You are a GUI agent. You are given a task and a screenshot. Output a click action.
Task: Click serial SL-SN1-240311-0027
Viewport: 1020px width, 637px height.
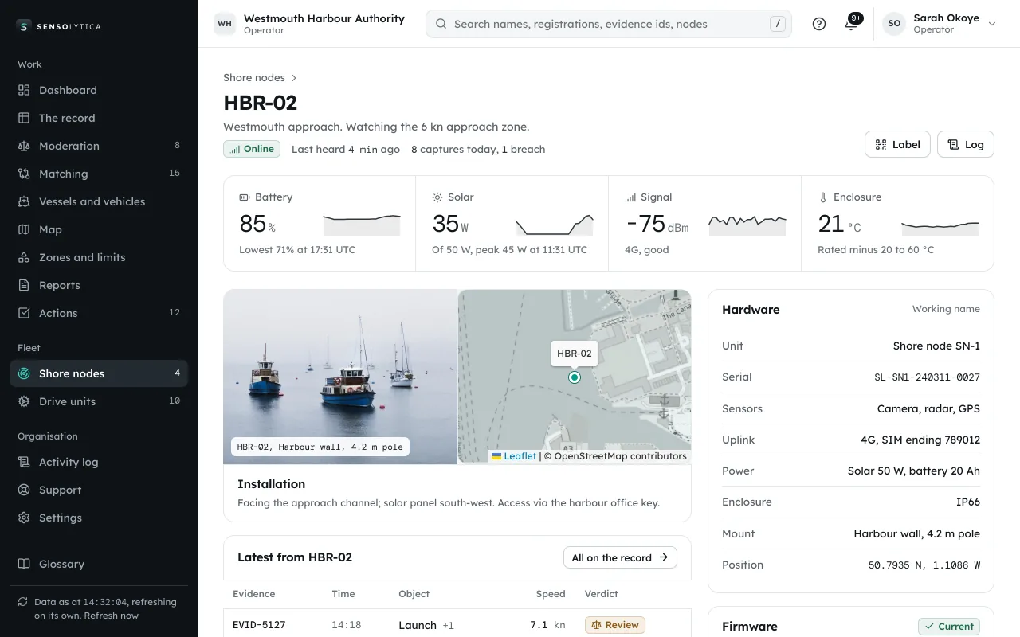[927, 377]
